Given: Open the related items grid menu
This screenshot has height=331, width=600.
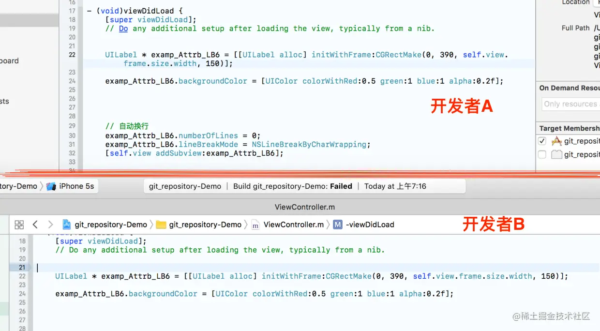Looking at the screenshot, I should pyautogui.click(x=19, y=225).
